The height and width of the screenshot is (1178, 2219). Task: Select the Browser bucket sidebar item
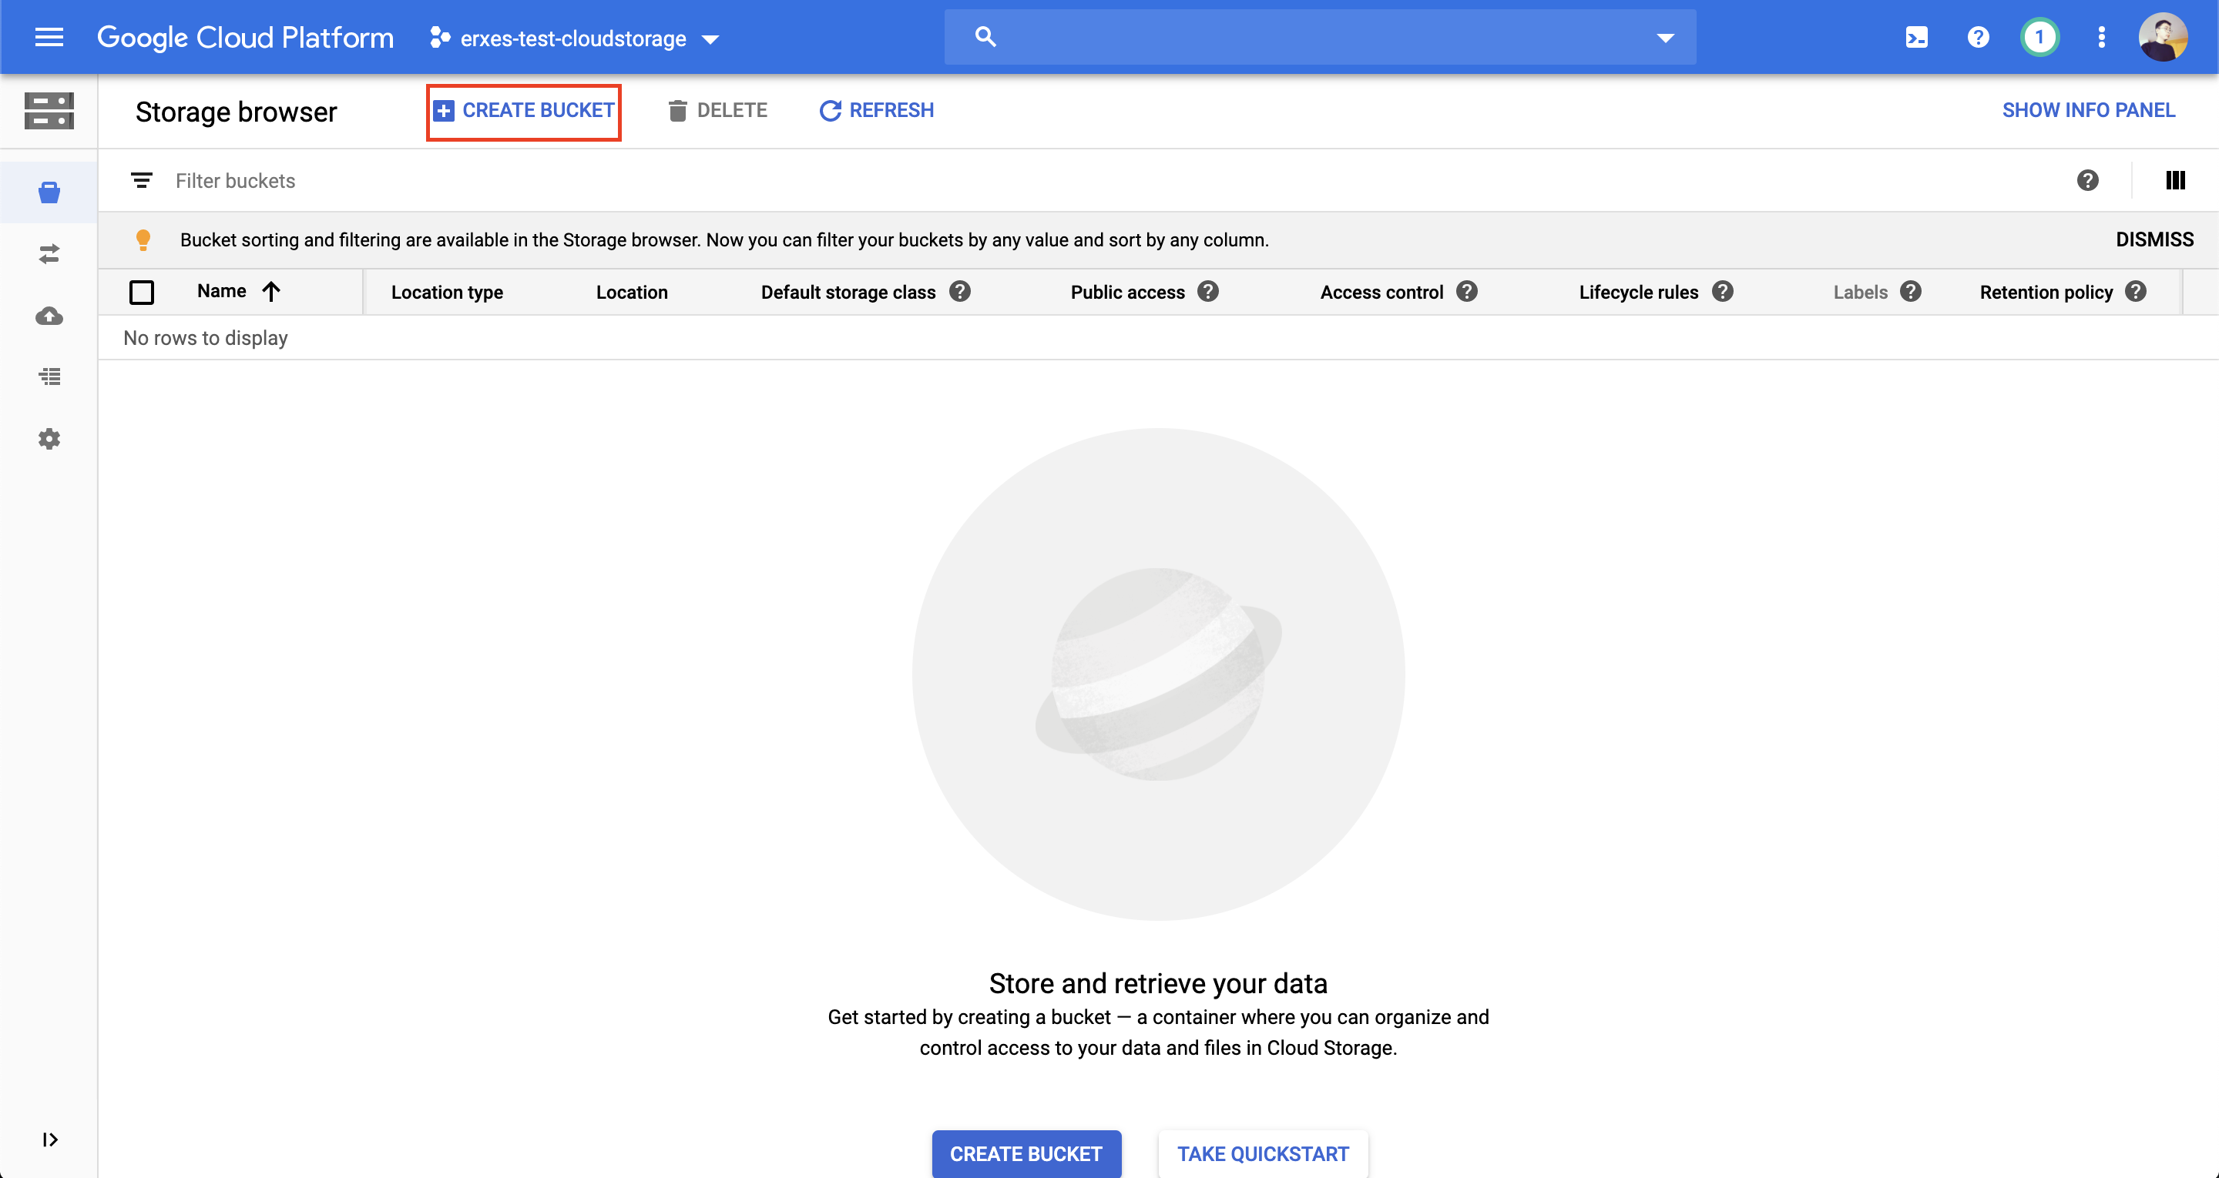49,192
